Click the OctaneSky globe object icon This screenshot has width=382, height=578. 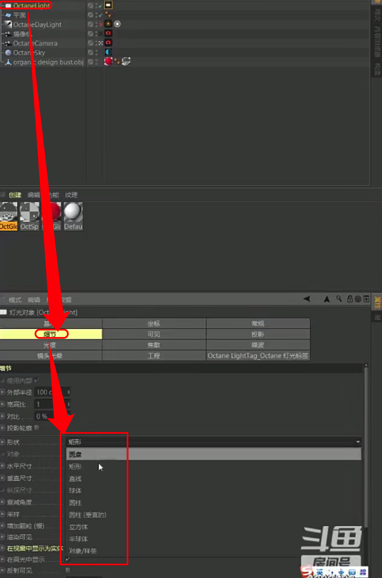pyautogui.click(x=8, y=52)
